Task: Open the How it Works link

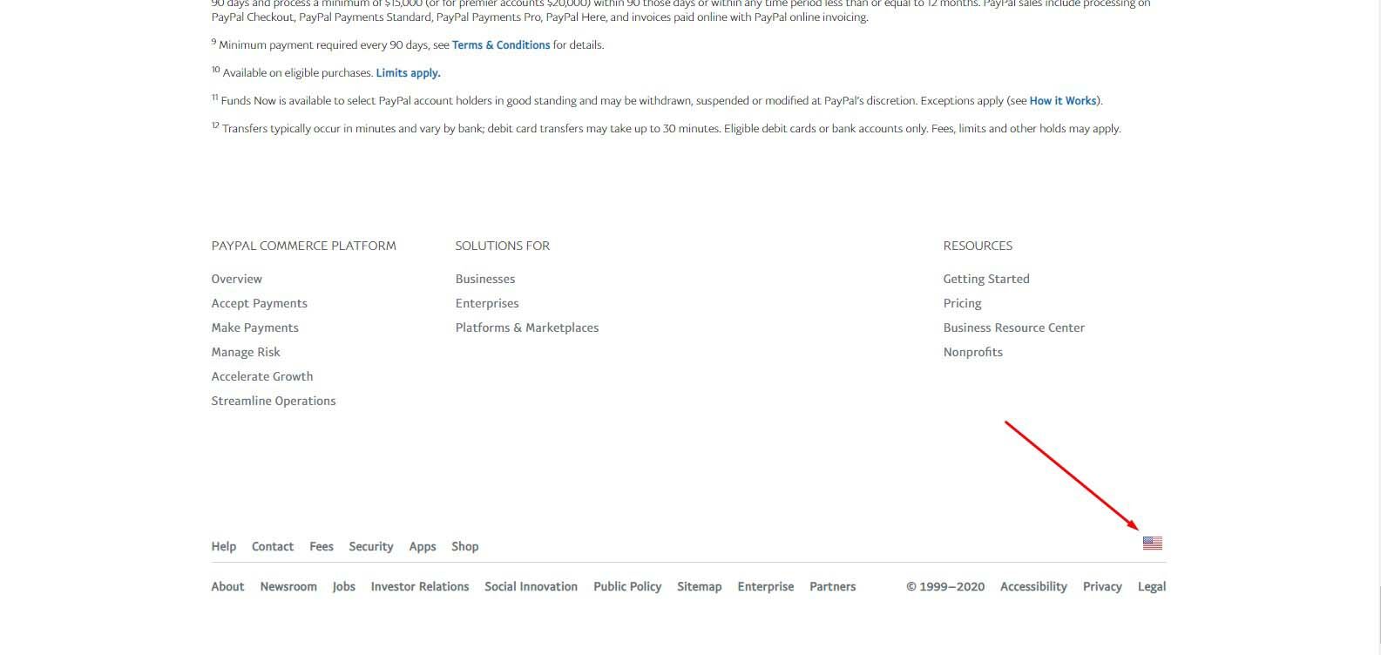Action: pos(1063,100)
